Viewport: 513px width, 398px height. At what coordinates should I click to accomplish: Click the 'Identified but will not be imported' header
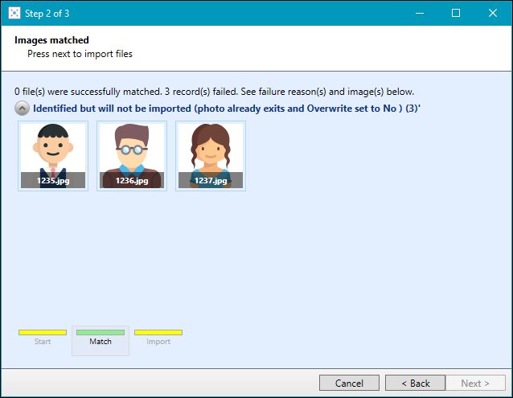tap(225, 108)
